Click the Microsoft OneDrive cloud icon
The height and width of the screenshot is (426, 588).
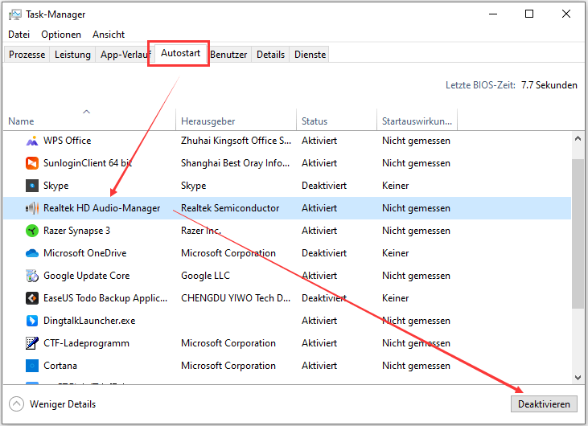pos(32,253)
